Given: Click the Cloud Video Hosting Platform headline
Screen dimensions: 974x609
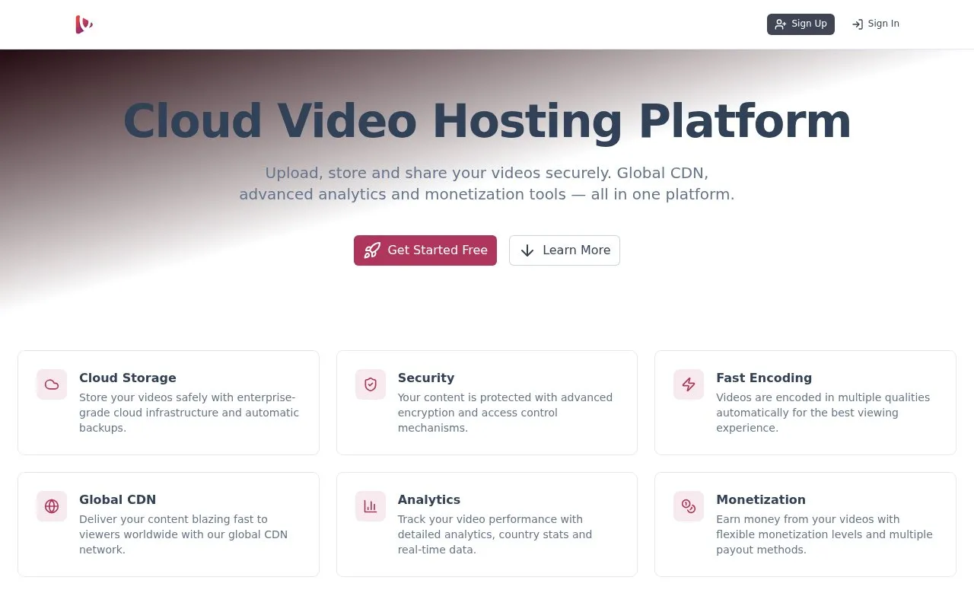Looking at the screenshot, I should coord(487,121).
